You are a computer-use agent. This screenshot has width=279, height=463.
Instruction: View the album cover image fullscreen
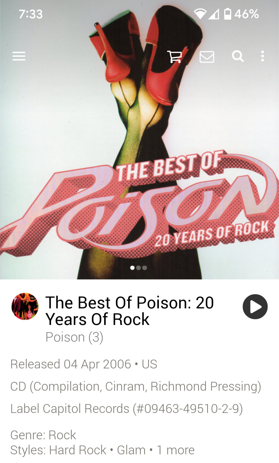139,140
